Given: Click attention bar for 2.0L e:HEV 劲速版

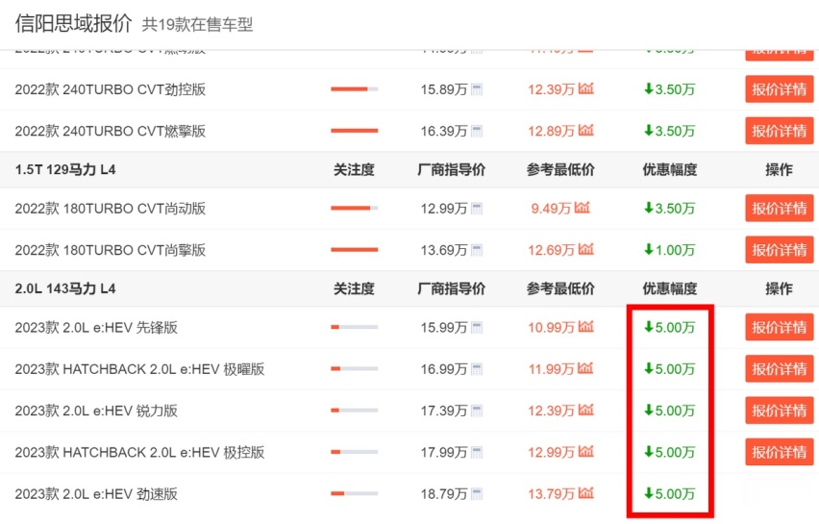Looking at the screenshot, I should pyautogui.click(x=354, y=493).
